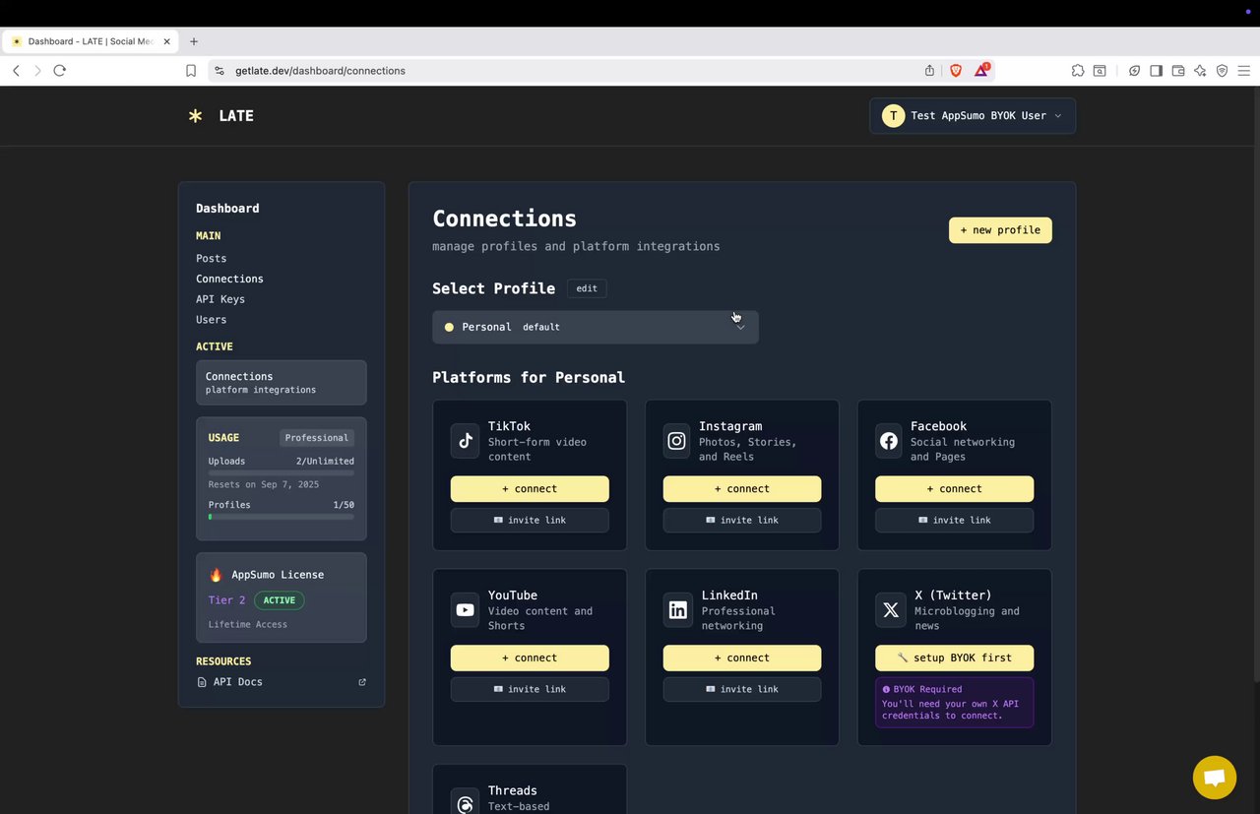Viewport: 1260px width, 814px height.
Task: Get the Facebook invite link
Action: (x=954, y=521)
